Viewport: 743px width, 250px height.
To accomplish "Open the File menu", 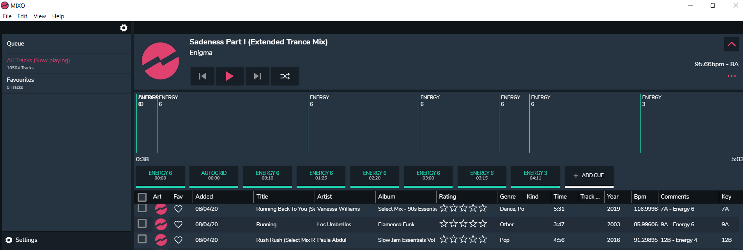I will [x=7, y=16].
